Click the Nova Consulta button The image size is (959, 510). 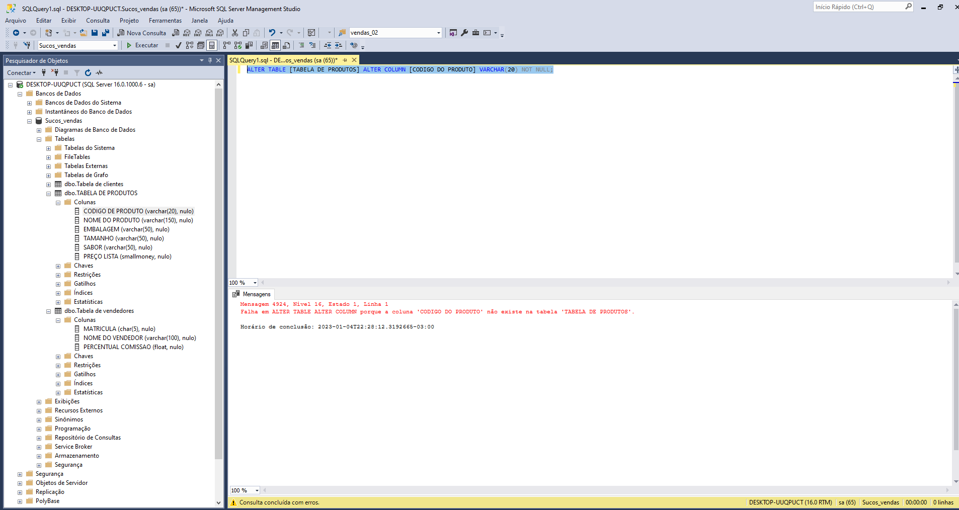[142, 33]
